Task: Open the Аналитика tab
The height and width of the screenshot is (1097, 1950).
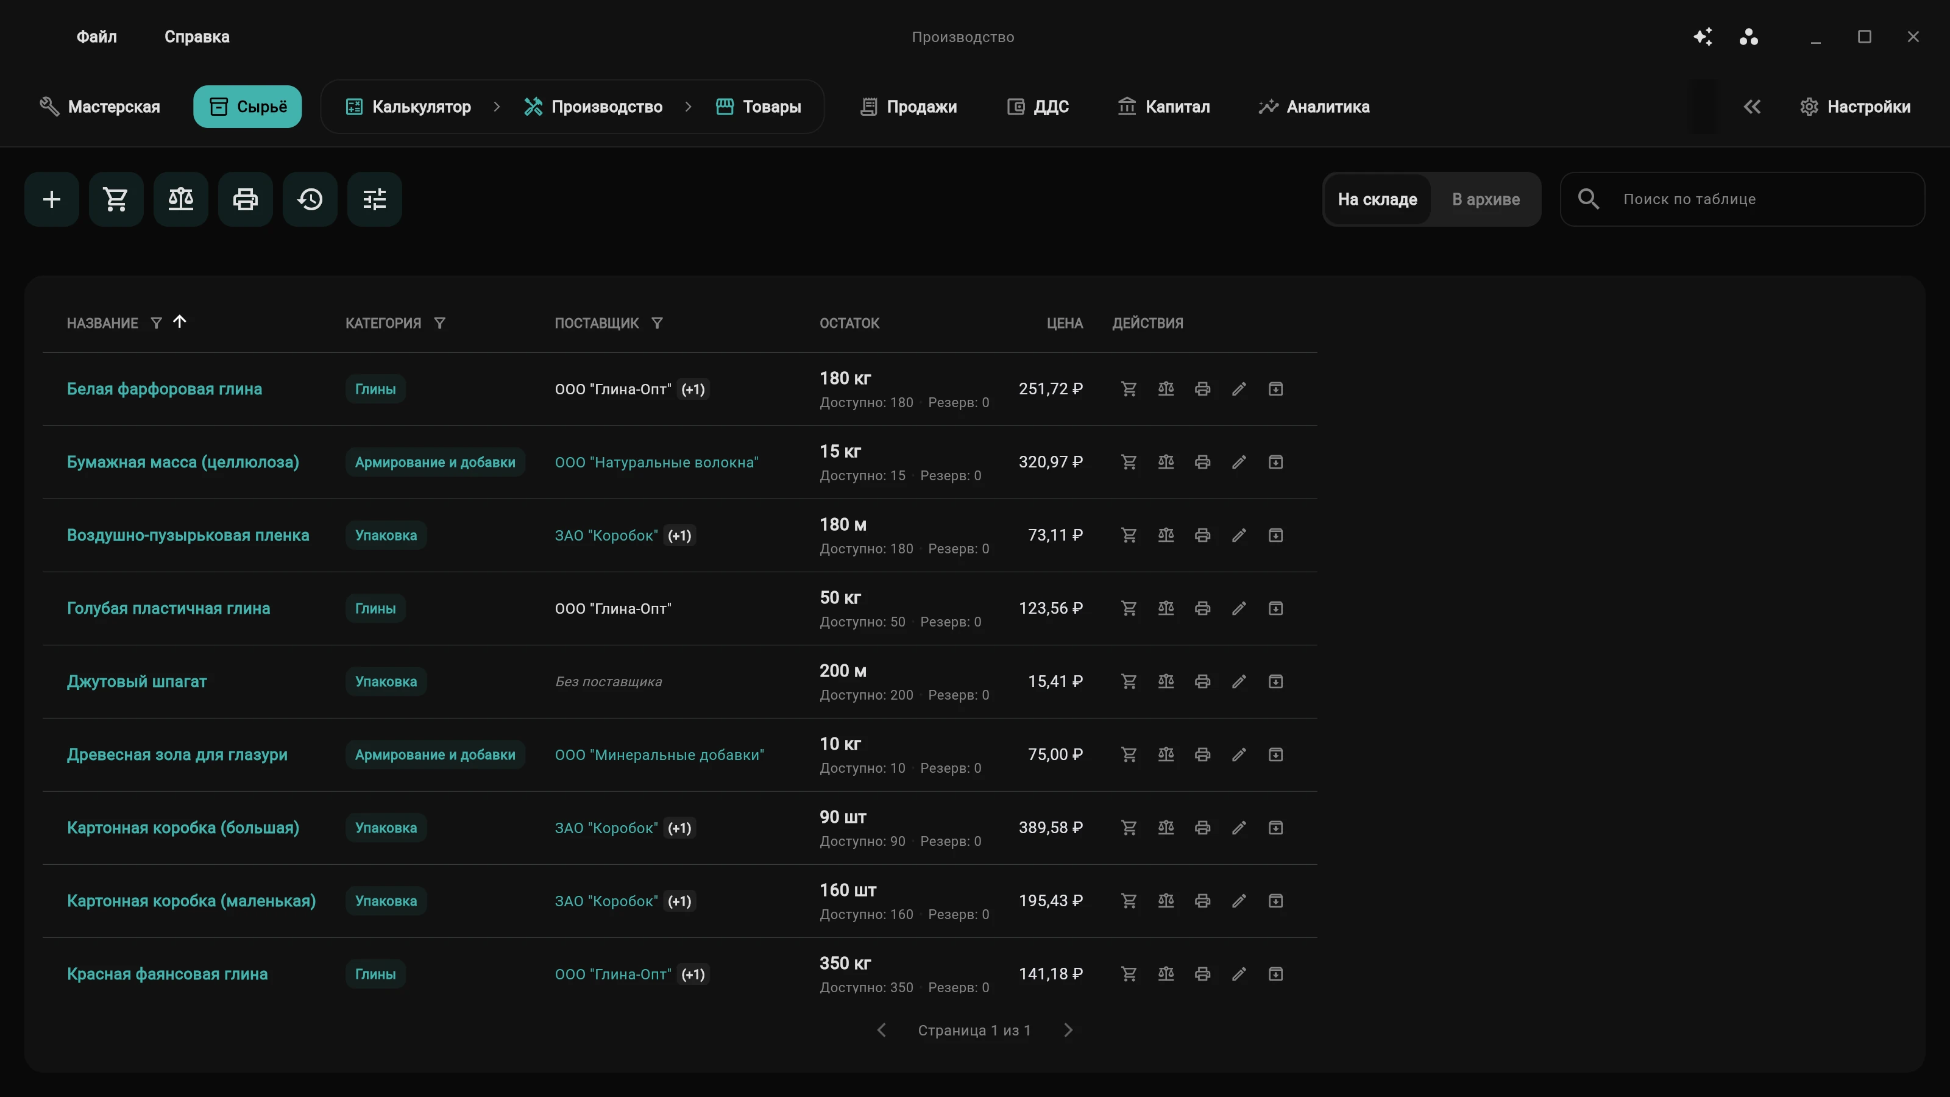Action: (1314, 107)
